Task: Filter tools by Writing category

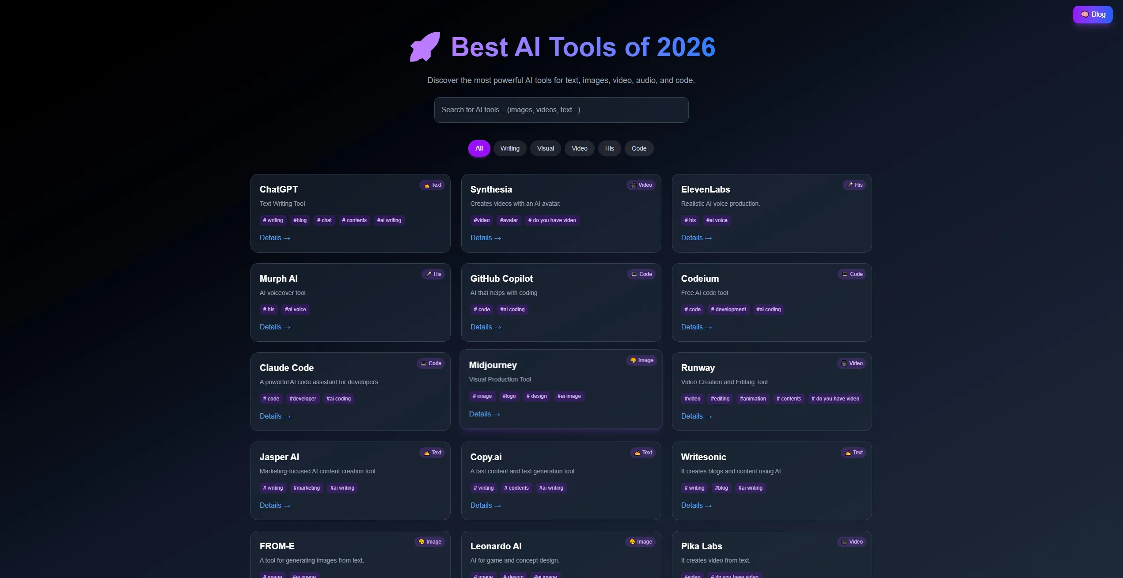Action: pos(510,148)
